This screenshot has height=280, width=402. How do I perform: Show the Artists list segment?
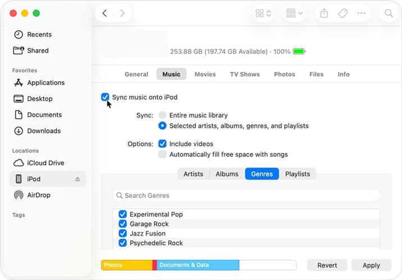pyautogui.click(x=193, y=174)
